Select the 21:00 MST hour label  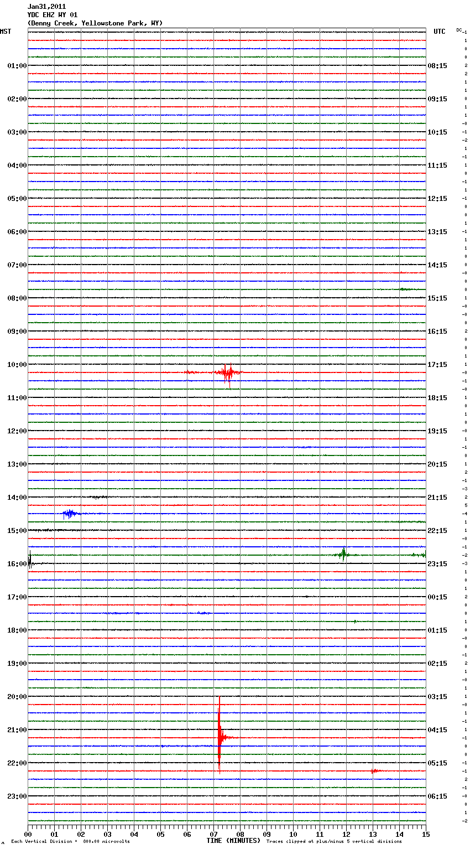click(17, 730)
